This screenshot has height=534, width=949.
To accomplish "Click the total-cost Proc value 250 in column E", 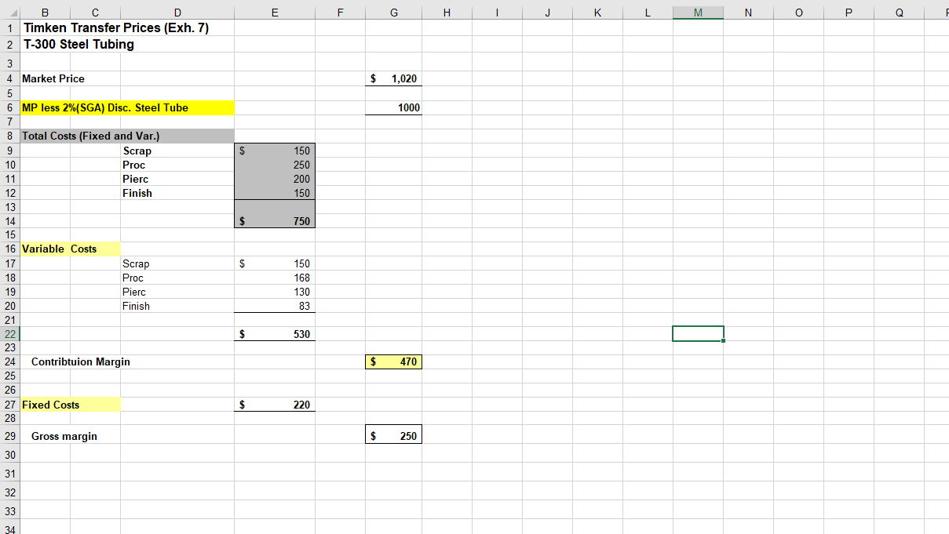I will coord(275,165).
